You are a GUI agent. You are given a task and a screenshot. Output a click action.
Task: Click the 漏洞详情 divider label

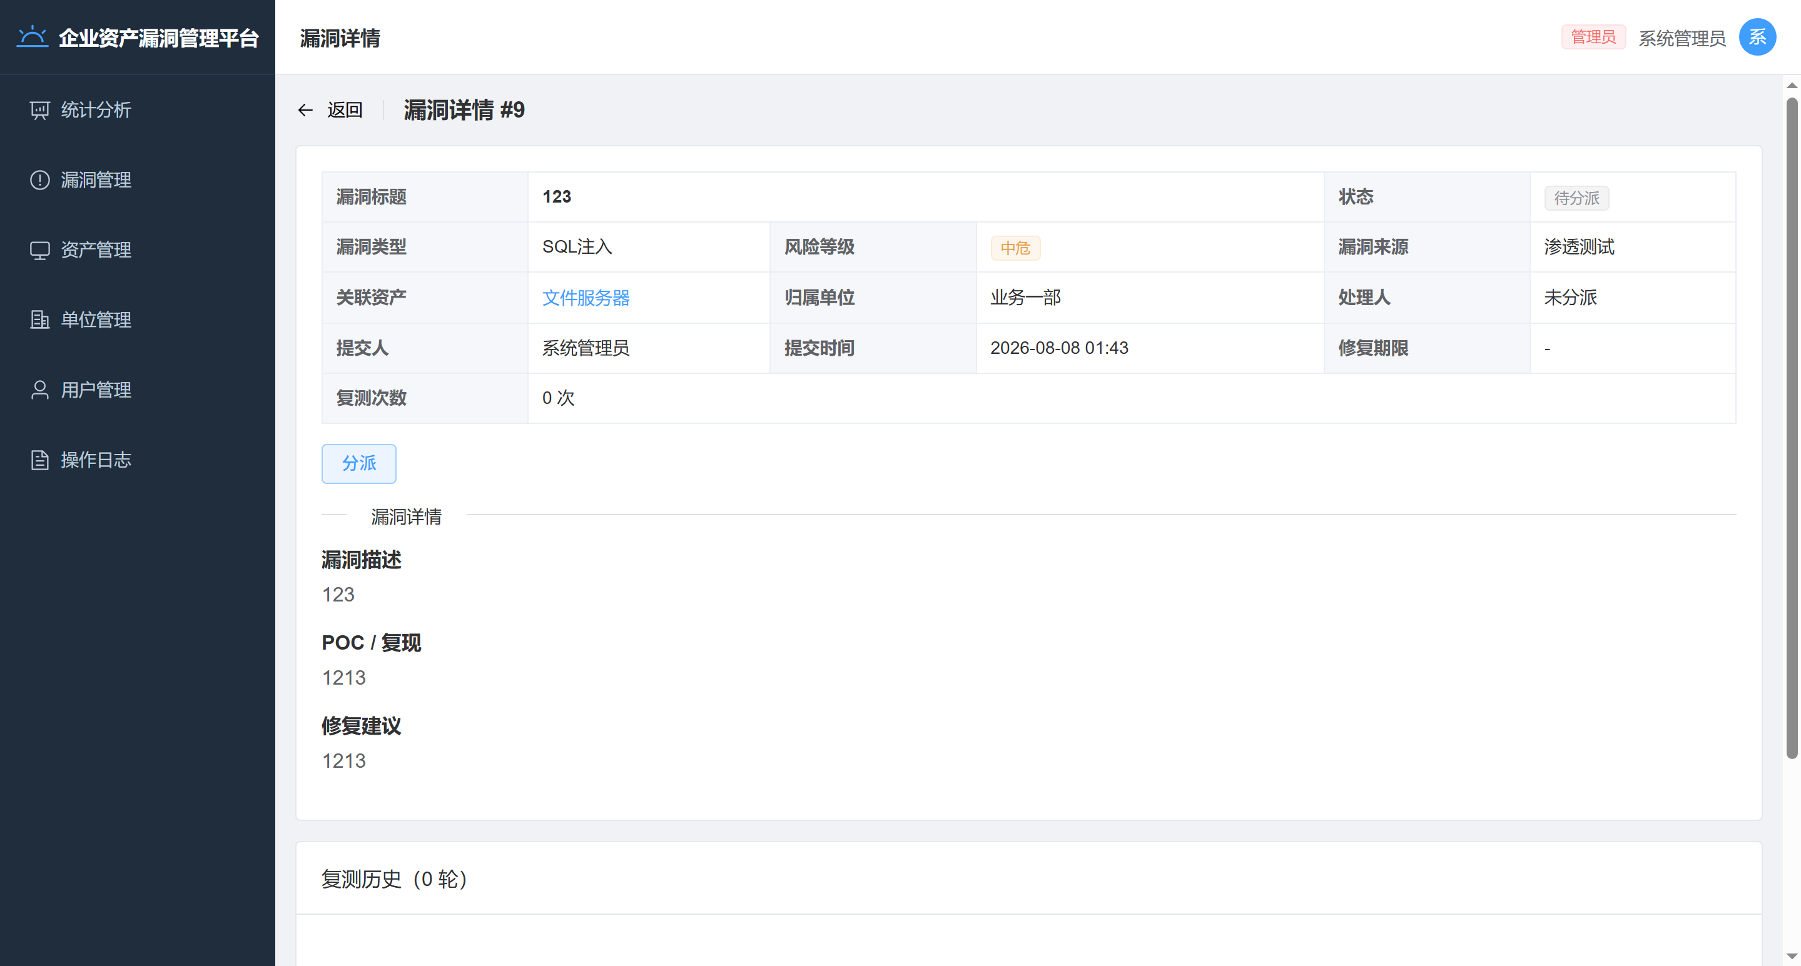tap(406, 516)
